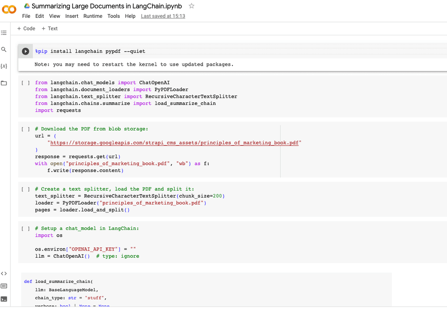
Task: Open the command palette icon
Action: 4,286
